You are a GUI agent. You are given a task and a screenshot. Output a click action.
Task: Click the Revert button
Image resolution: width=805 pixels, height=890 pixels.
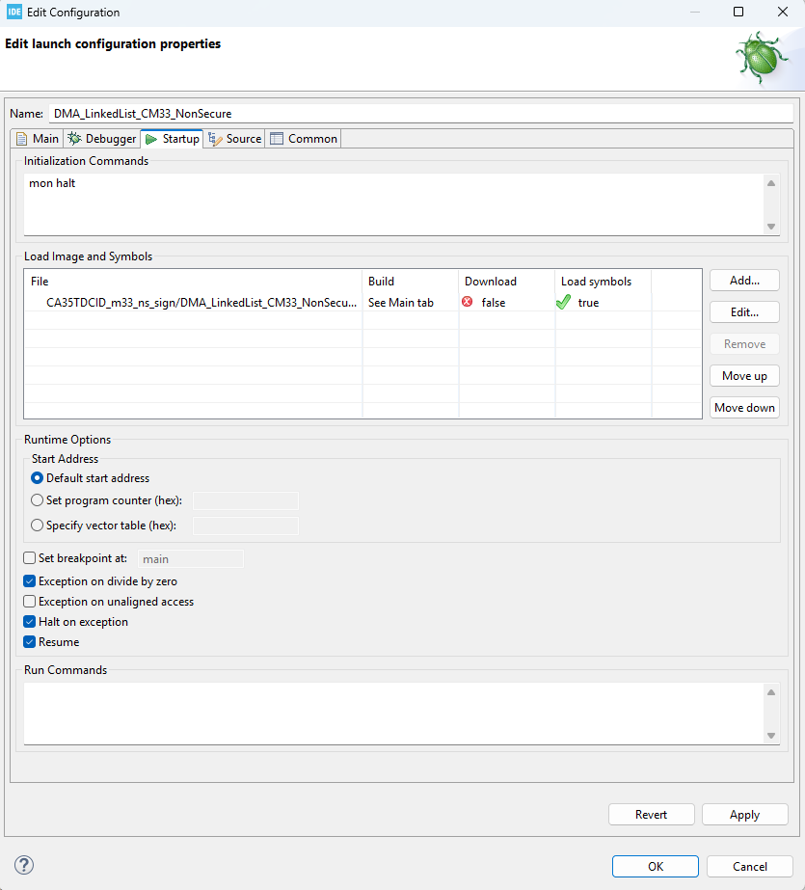pyautogui.click(x=652, y=815)
